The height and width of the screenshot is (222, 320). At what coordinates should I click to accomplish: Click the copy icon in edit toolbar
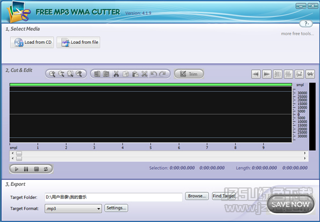point(125,74)
